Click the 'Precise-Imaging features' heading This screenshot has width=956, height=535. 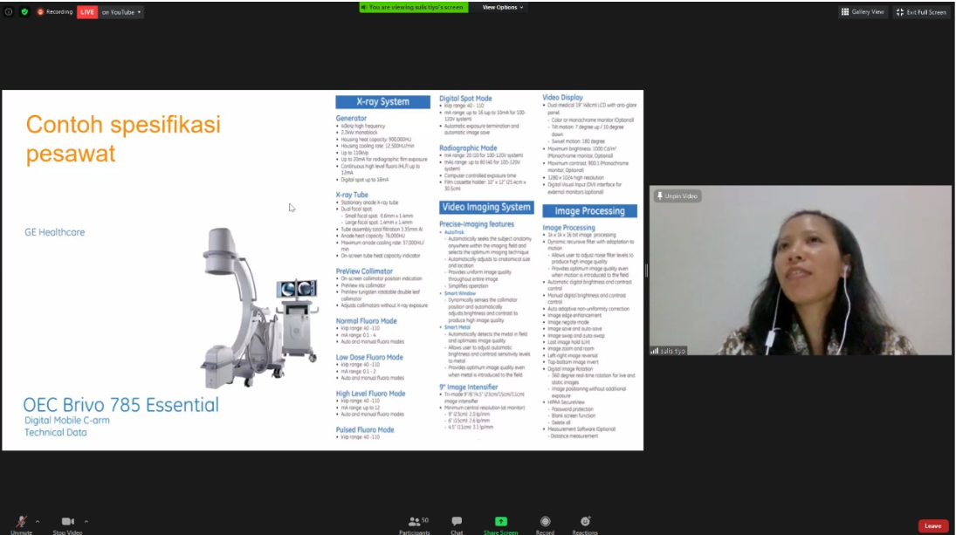point(477,224)
